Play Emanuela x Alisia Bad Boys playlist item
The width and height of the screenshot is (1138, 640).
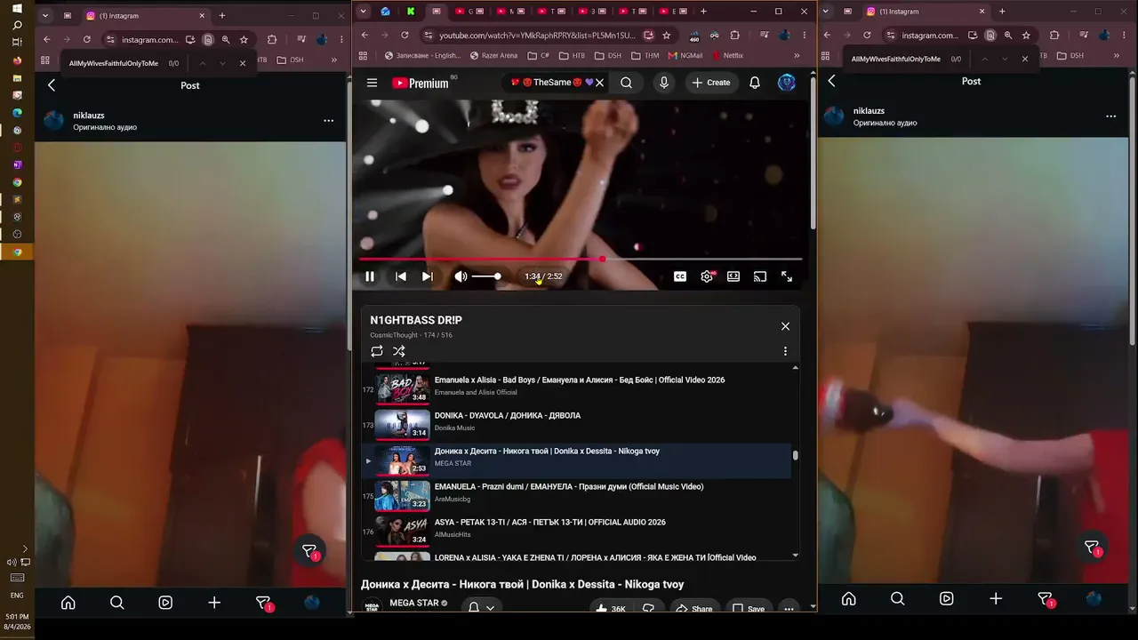576,387
